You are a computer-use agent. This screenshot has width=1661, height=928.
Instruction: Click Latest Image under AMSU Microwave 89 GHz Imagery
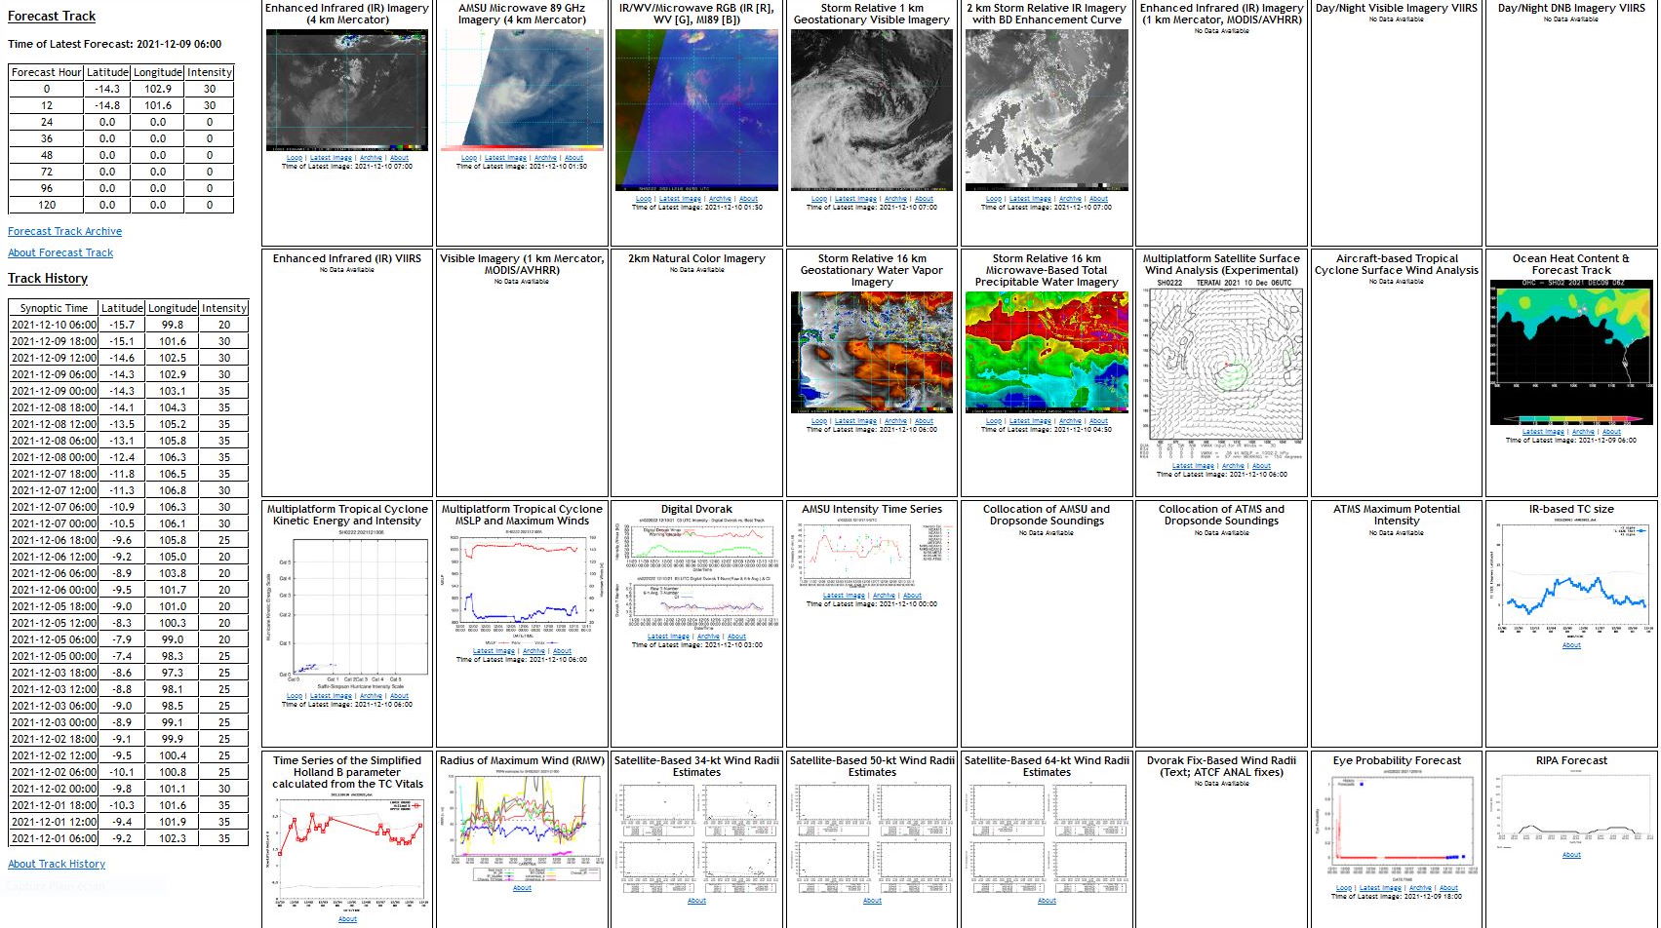[507, 157]
